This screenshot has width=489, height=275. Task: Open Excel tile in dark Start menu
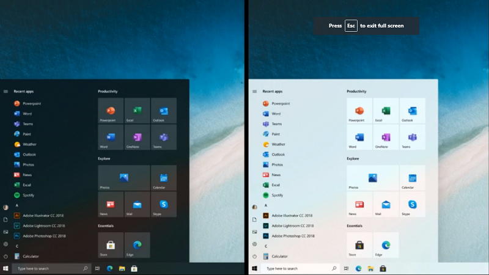point(137,111)
